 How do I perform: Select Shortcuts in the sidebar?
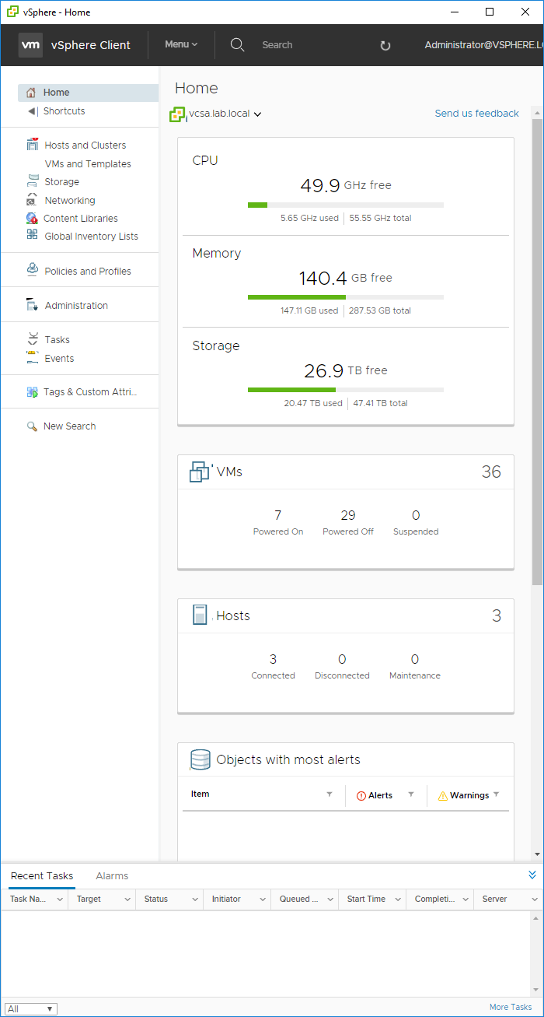[x=65, y=111]
